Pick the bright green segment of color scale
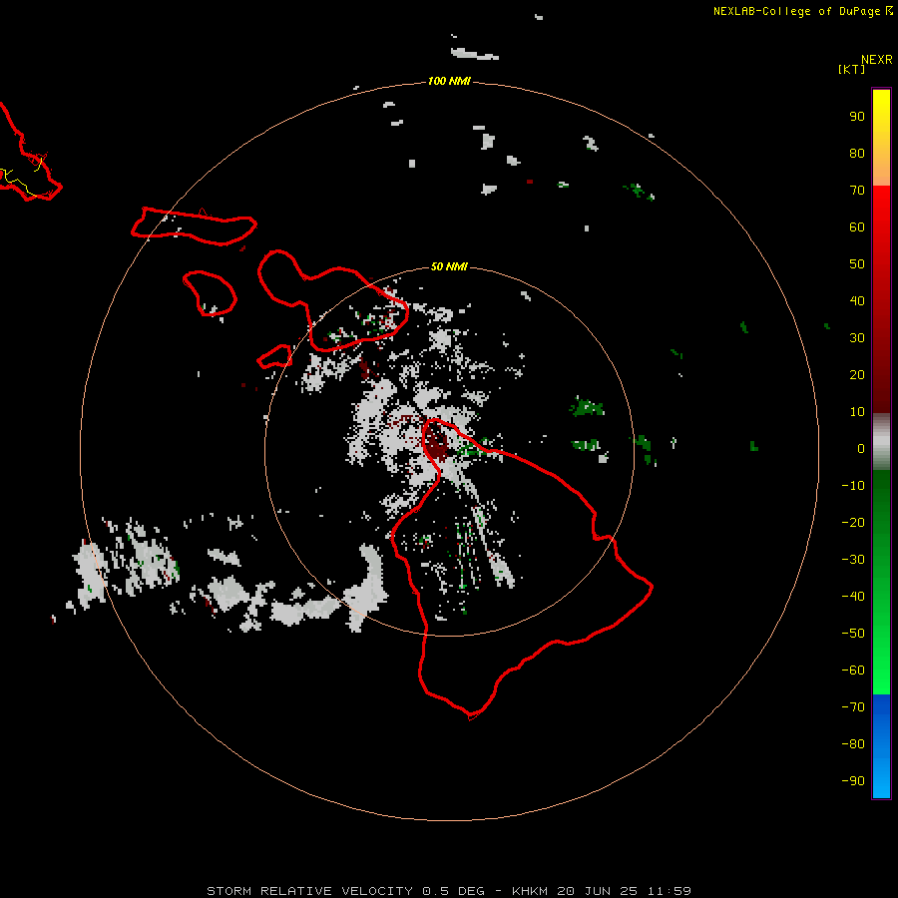 click(881, 671)
